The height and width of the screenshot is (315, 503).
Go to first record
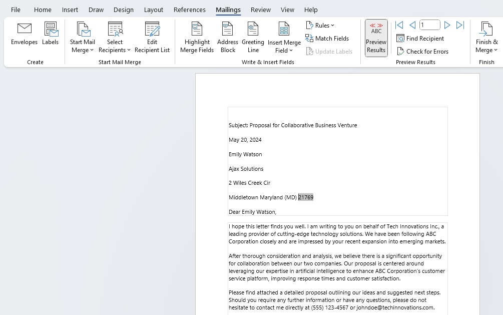(x=399, y=25)
